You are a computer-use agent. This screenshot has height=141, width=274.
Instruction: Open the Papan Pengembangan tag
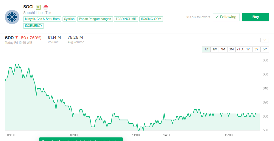click(95, 19)
